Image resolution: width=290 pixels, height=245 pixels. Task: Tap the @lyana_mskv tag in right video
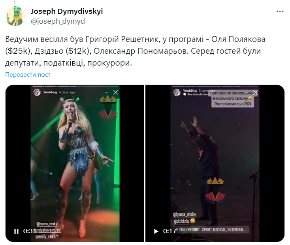pyautogui.click(x=185, y=214)
